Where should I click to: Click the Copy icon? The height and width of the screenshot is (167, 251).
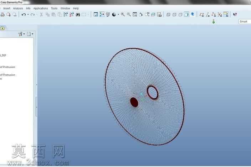(x=47, y=15)
